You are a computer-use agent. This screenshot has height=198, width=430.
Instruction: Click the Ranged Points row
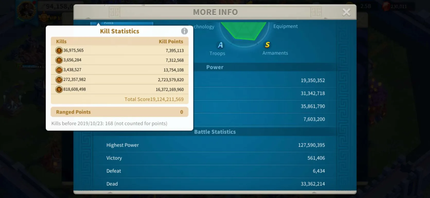tap(119, 112)
